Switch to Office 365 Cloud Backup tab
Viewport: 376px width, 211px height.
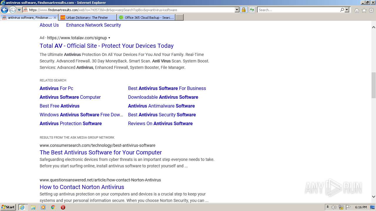(x=146, y=18)
